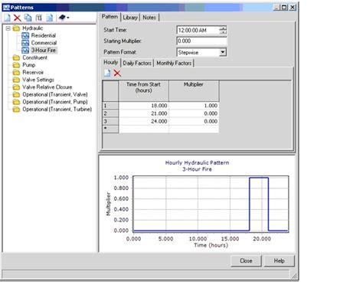363x282 pixels.
Task: Open the synchronization options book dropdown
Action: (64, 18)
